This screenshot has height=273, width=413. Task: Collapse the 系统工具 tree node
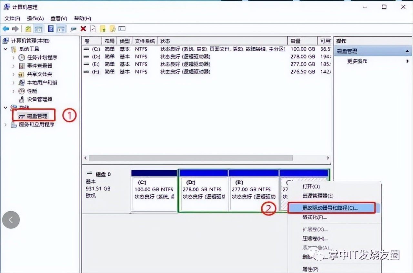(5, 49)
